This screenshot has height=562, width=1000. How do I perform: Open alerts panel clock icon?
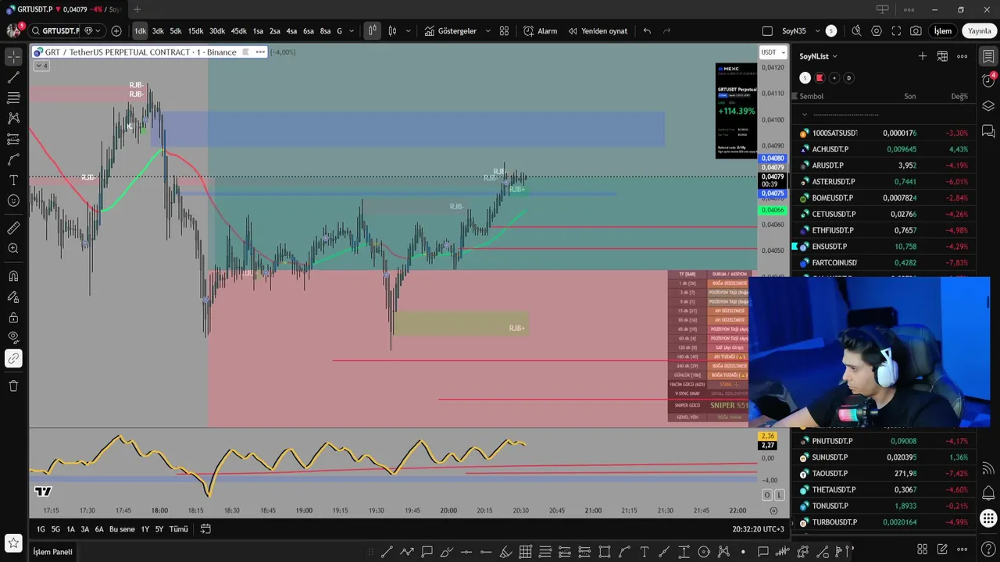pyautogui.click(x=988, y=81)
